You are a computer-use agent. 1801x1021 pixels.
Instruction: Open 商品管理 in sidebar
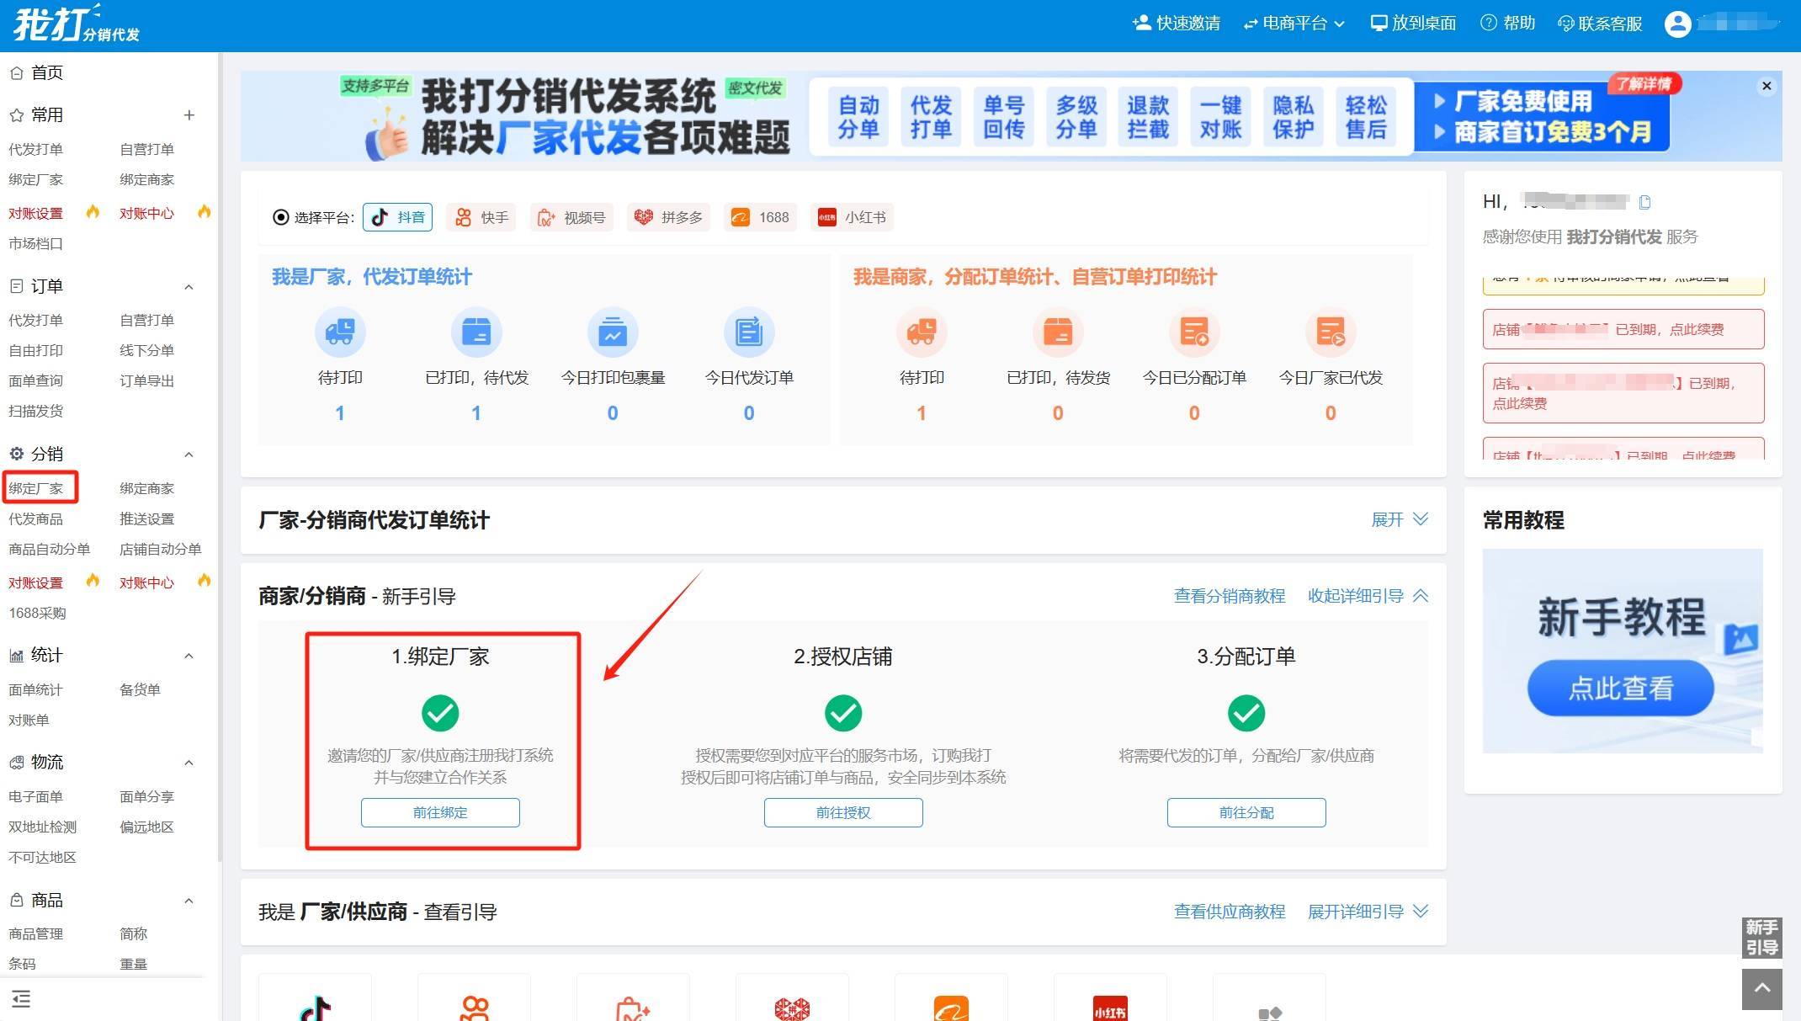click(x=36, y=934)
